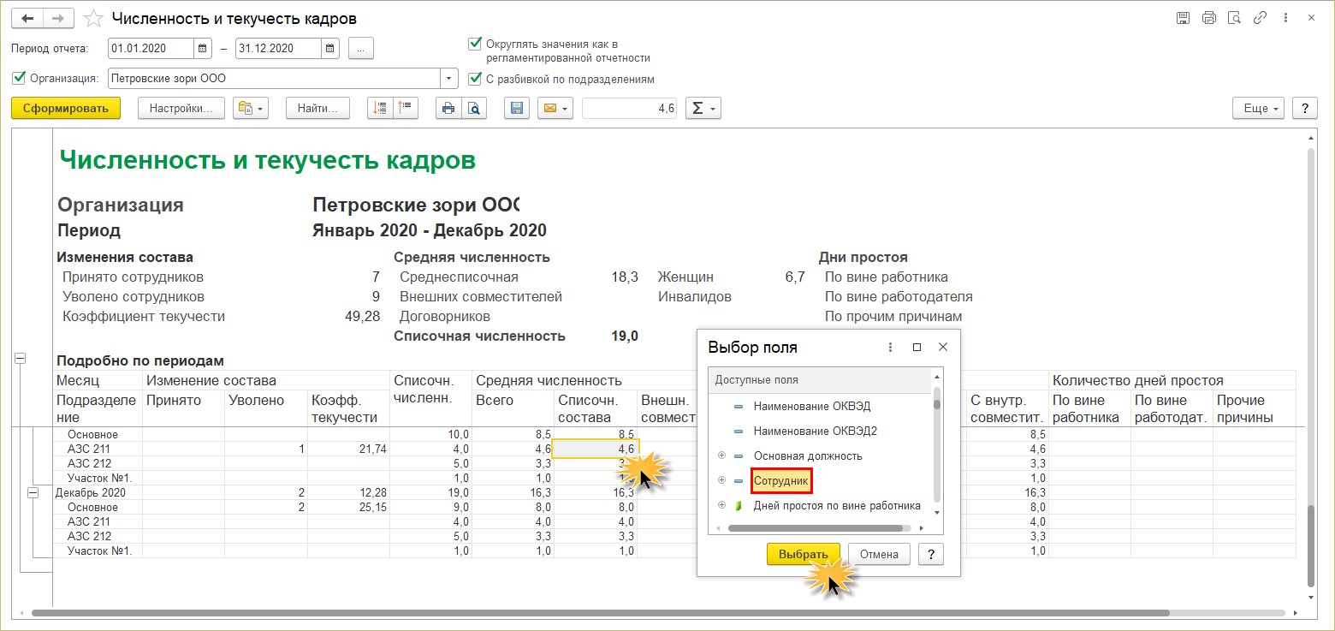
Task: Collapse the Подробно по периодам group
Action: [21, 360]
